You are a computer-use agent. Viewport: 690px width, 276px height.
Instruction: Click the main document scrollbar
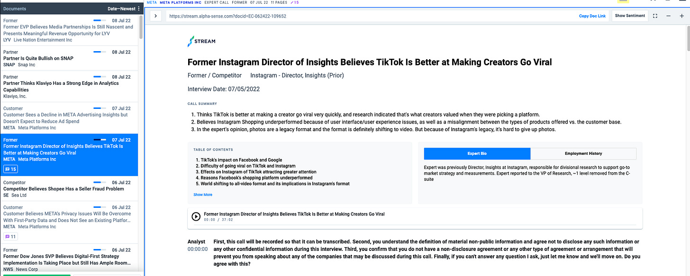coord(688,38)
